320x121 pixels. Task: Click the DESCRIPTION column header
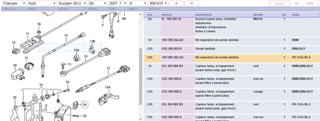[203, 15]
